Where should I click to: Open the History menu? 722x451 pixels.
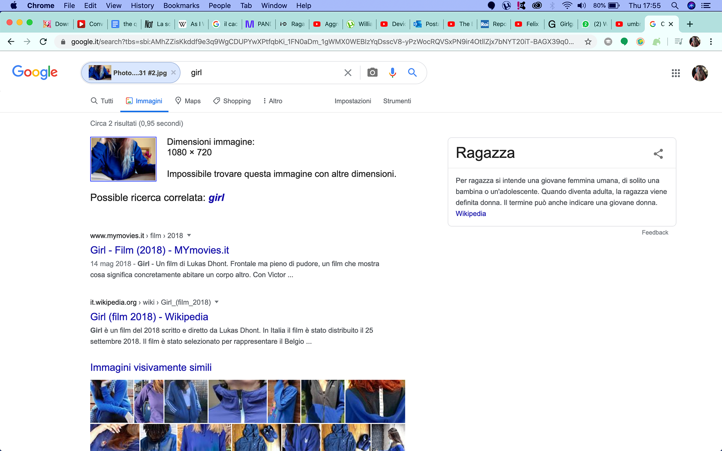tap(143, 6)
